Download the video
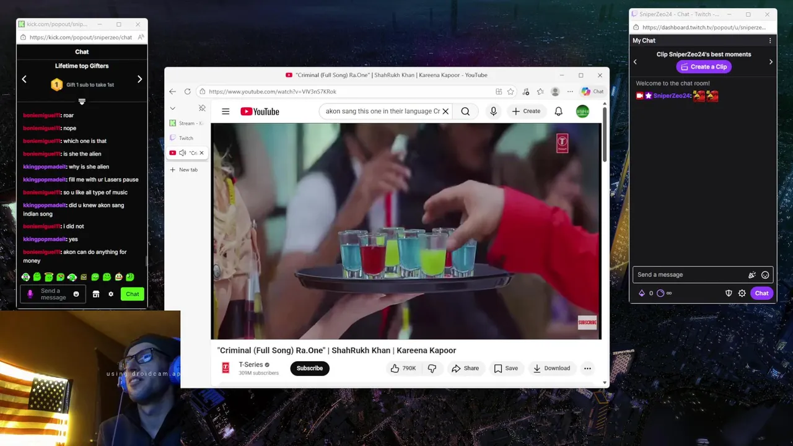Image resolution: width=793 pixels, height=446 pixels. click(551, 368)
